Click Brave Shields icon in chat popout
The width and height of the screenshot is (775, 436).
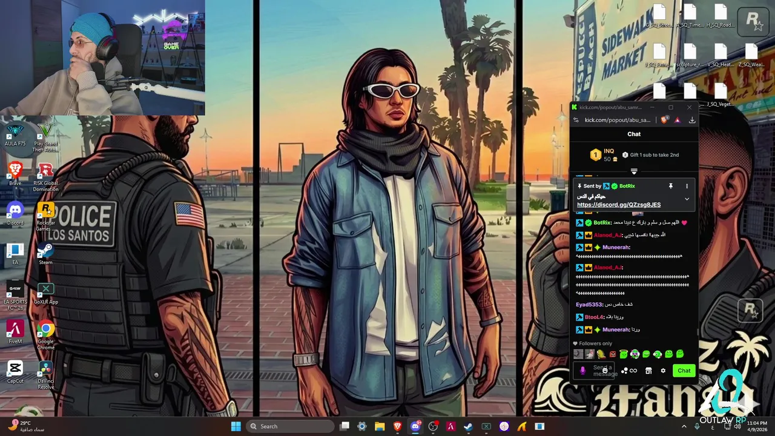point(665,120)
